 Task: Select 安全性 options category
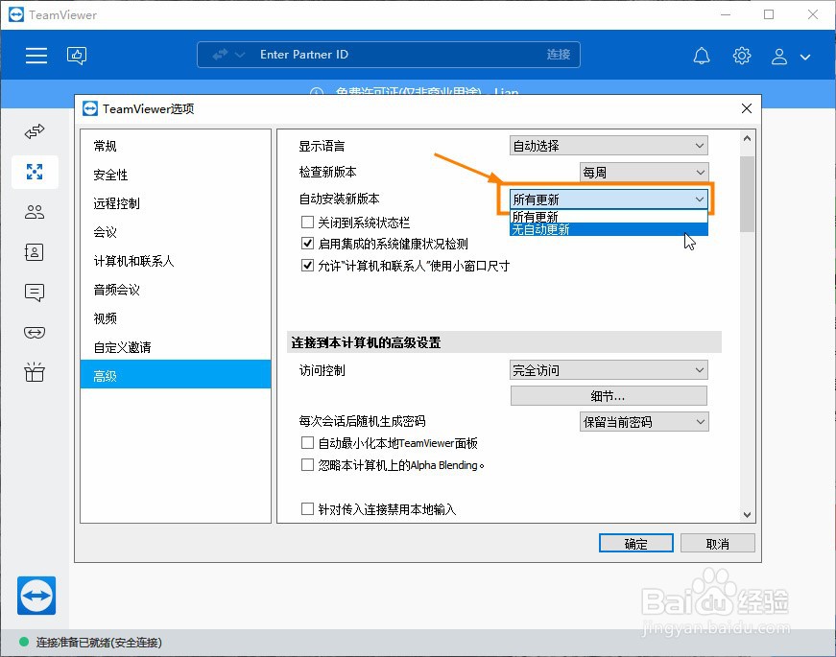tap(176, 175)
